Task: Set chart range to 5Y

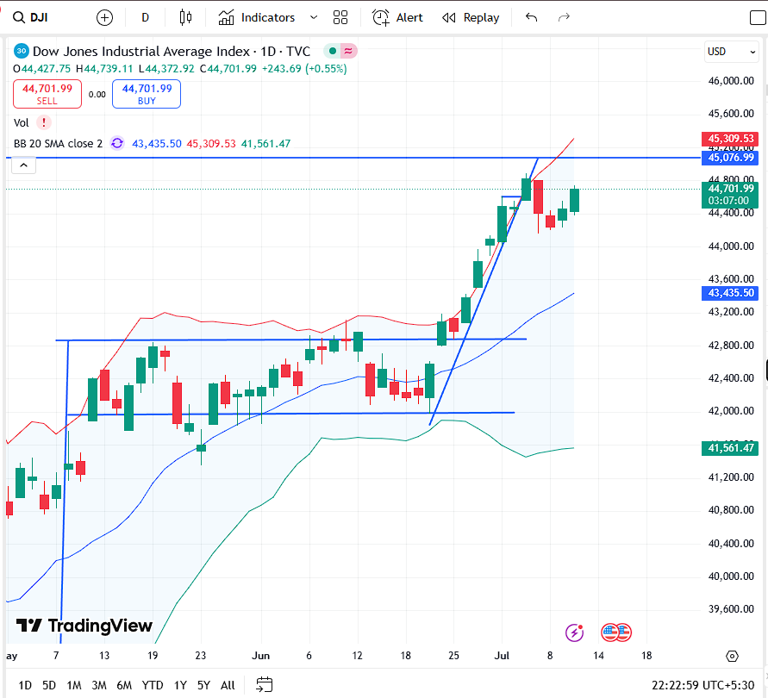Action: point(203,685)
